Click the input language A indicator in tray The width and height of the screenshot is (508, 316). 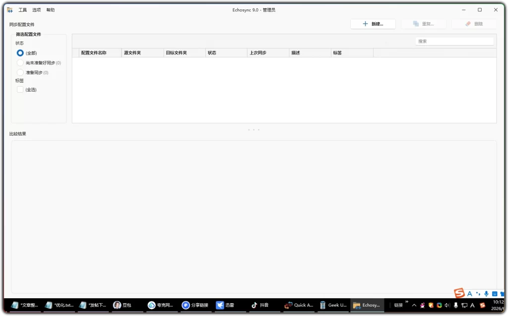[x=472, y=305]
